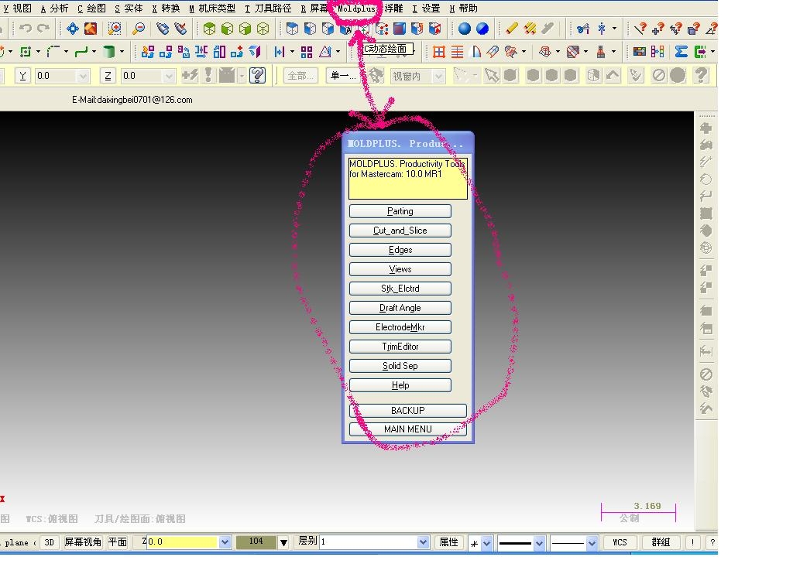Screen dimensions: 793x574
Task: Click the Redo arrow icon
Action: [43, 29]
